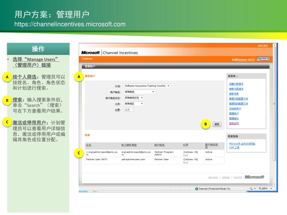Click the 激活或停用用户 underlined heading
Viewport: 287px width, 215px height.
click(29, 123)
